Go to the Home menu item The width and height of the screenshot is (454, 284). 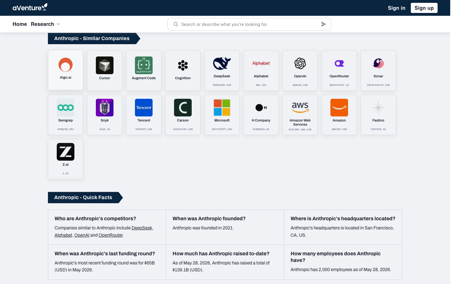[x=20, y=24]
